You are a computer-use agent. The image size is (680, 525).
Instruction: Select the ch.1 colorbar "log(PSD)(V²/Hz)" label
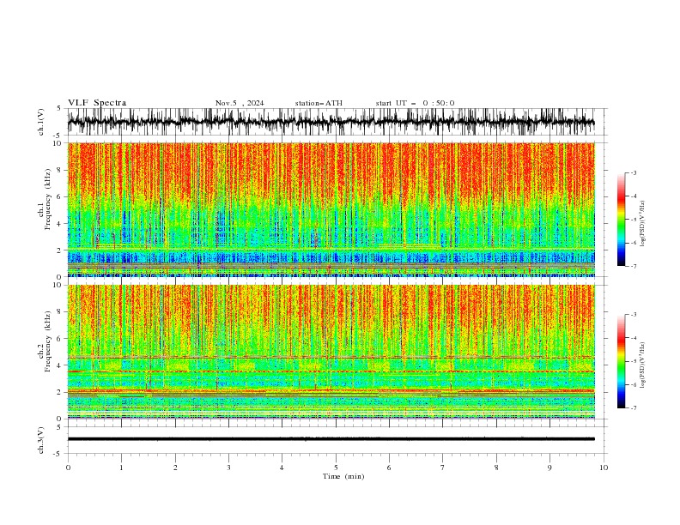click(x=643, y=224)
